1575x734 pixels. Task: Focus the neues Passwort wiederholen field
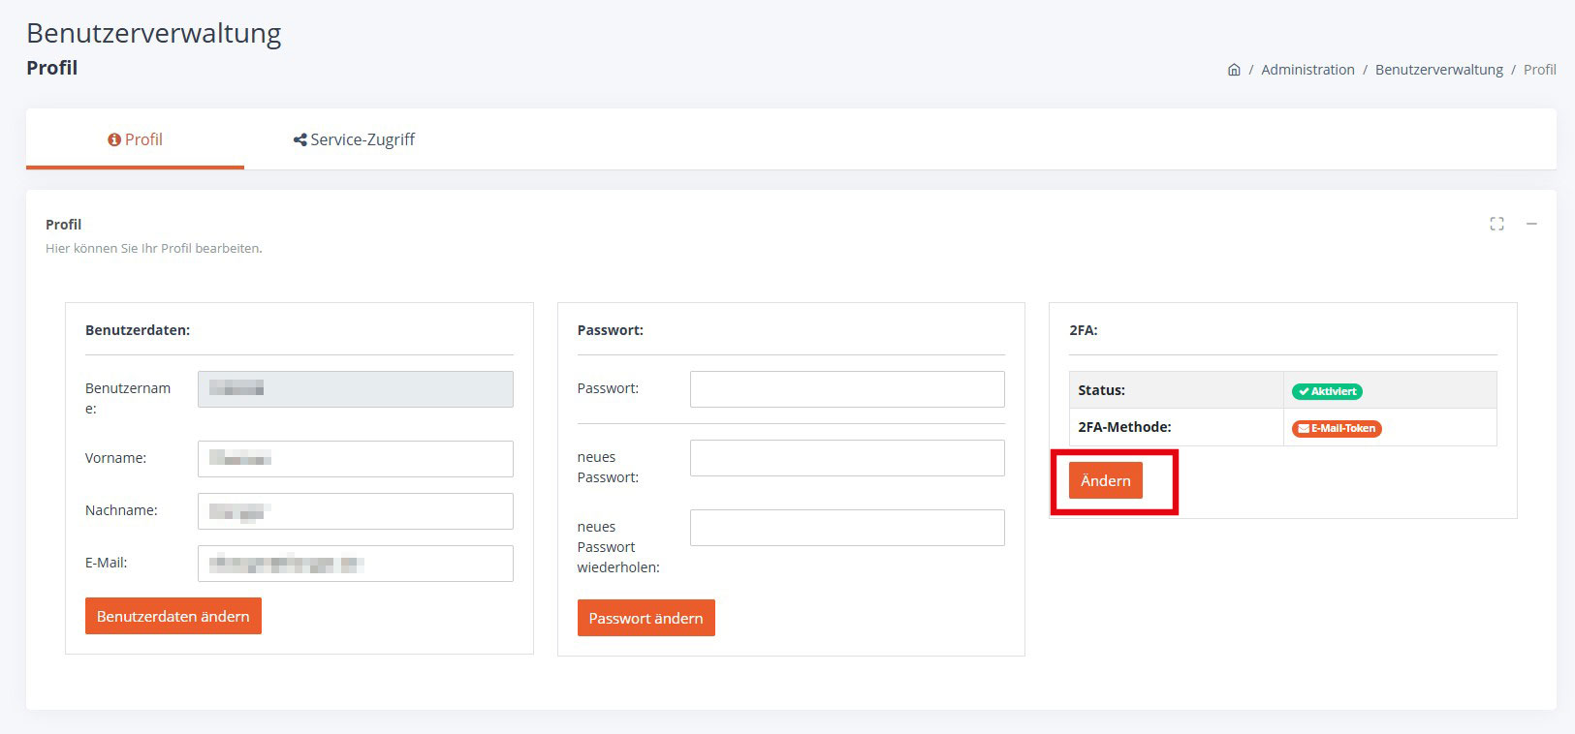(846, 528)
